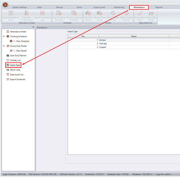Click the 1 - New Roster icon
This screenshot has height=177, width=180.
tap(11, 51)
